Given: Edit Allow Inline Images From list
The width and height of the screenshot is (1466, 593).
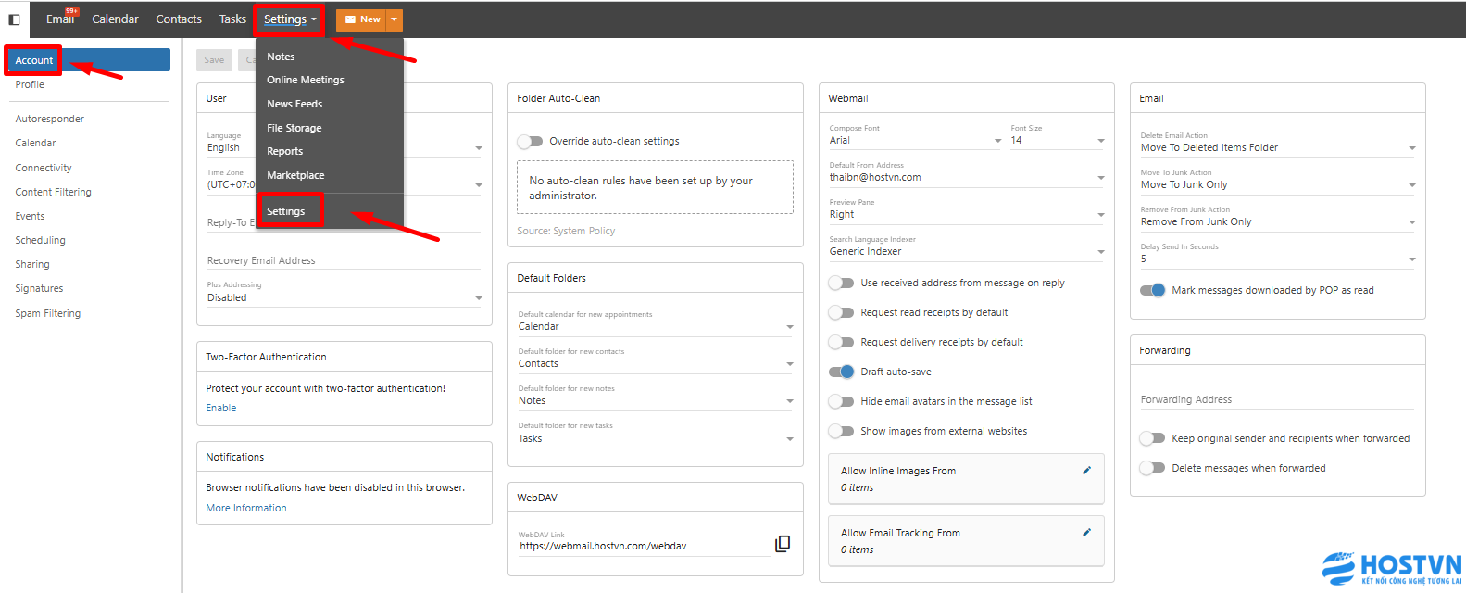Looking at the screenshot, I should [x=1086, y=471].
